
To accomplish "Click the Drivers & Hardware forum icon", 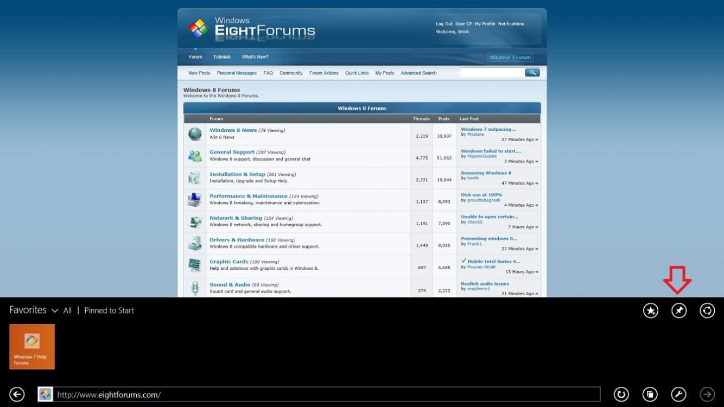I will [x=195, y=243].
